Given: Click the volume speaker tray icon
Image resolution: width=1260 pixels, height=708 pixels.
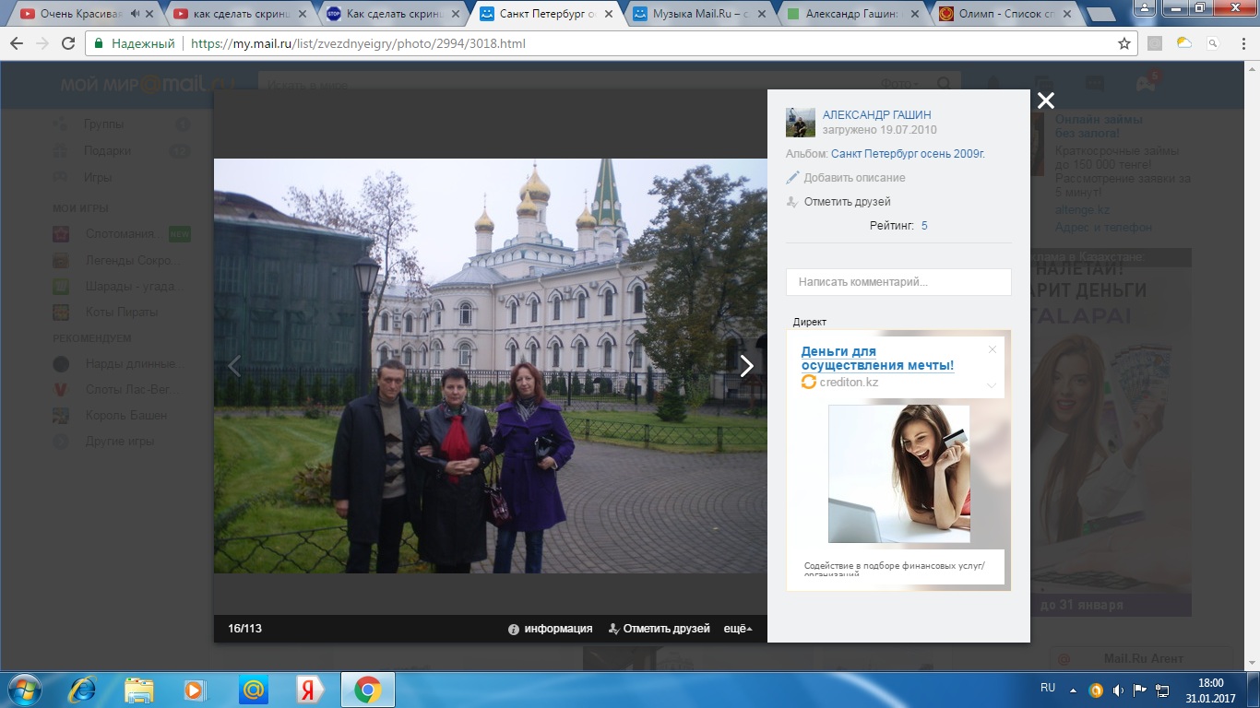Looking at the screenshot, I should (x=1118, y=690).
